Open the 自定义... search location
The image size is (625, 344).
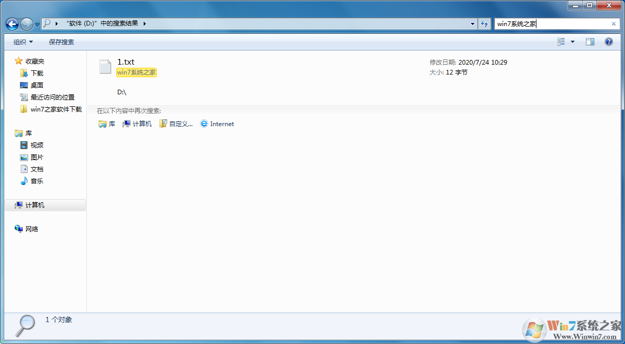point(176,124)
